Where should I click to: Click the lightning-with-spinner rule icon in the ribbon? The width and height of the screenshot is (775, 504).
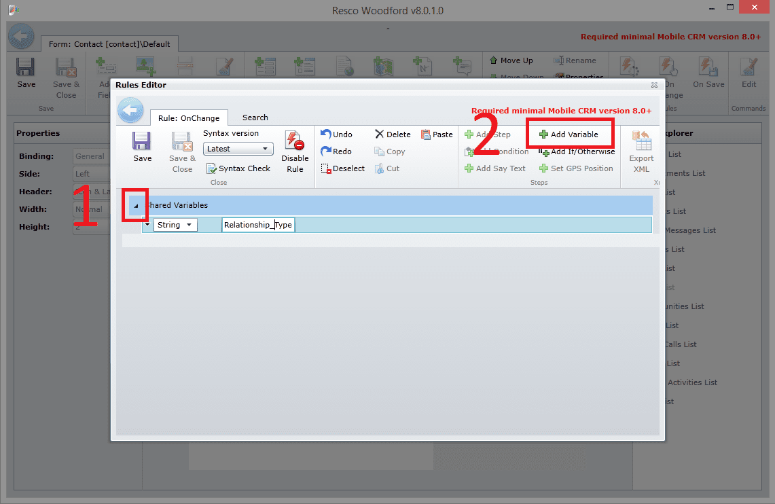pos(629,67)
